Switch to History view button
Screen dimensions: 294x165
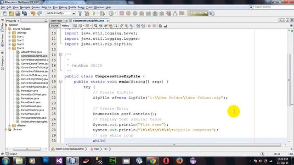pyautogui.click(x=65, y=26)
